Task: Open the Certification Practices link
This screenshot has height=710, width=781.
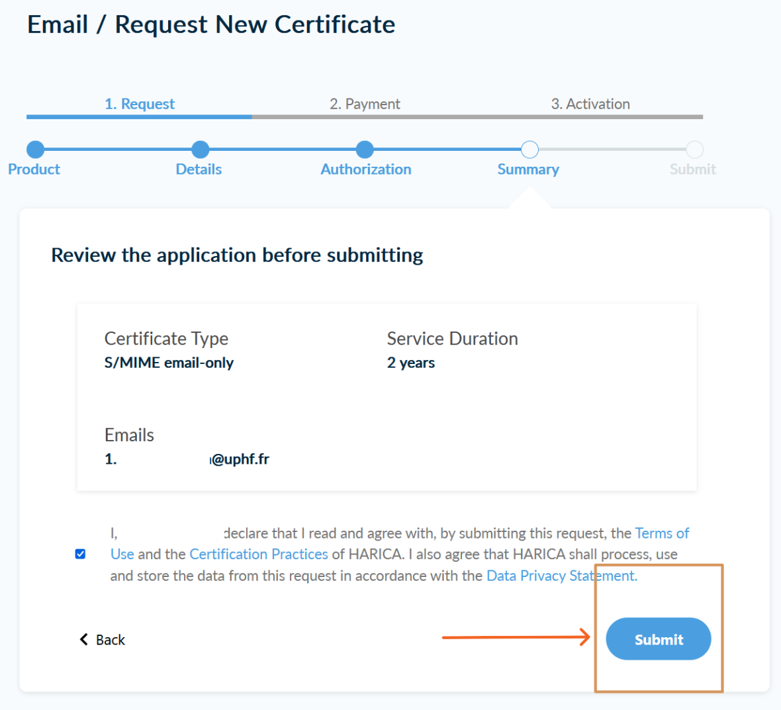Action: click(259, 554)
